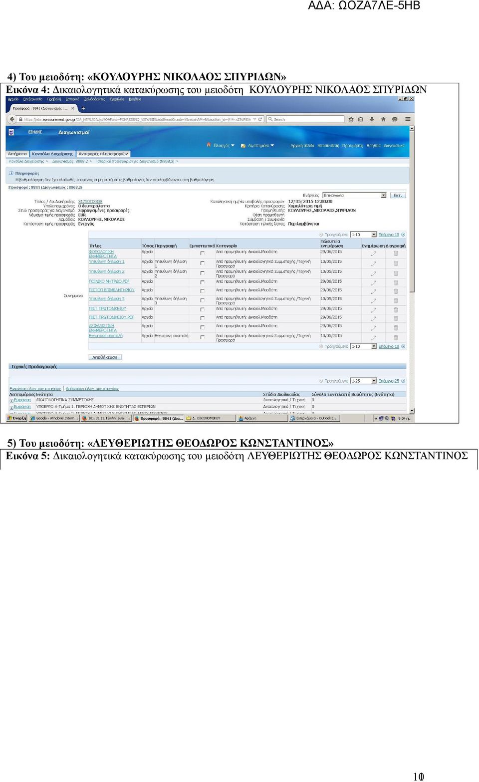Open the Firefox hamburger menu

(x=408, y=119)
